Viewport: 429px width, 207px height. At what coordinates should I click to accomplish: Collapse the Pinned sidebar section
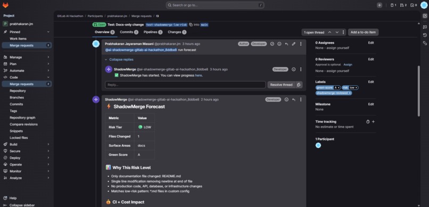coord(27,32)
